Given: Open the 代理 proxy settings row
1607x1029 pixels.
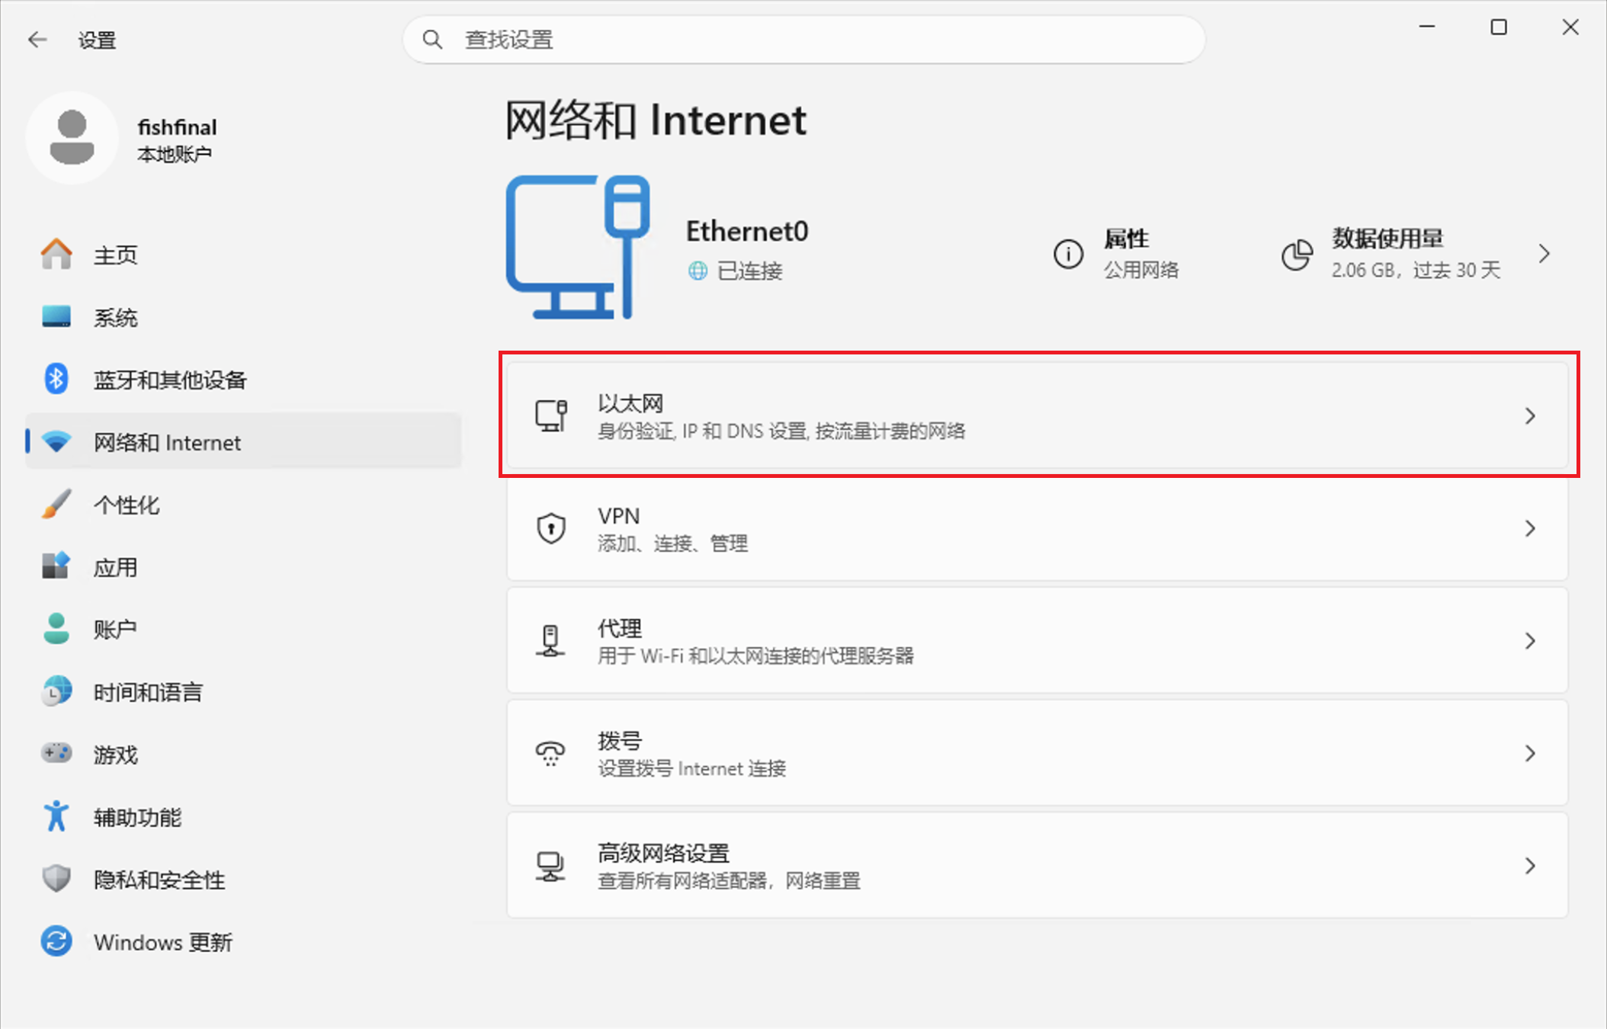Looking at the screenshot, I should [x=1038, y=640].
